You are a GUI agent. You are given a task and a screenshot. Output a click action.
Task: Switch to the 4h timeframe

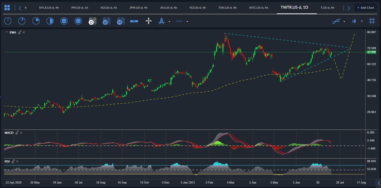click(x=78, y=21)
